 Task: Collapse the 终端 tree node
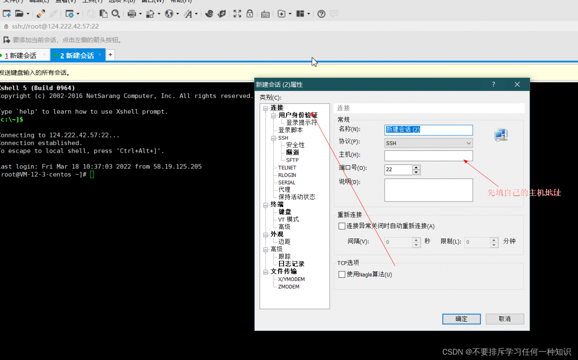pos(266,205)
